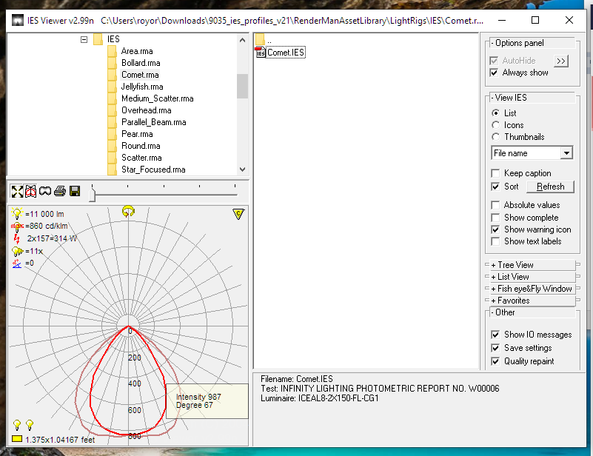Click the red lightning wattage icon

tap(16, 238)
